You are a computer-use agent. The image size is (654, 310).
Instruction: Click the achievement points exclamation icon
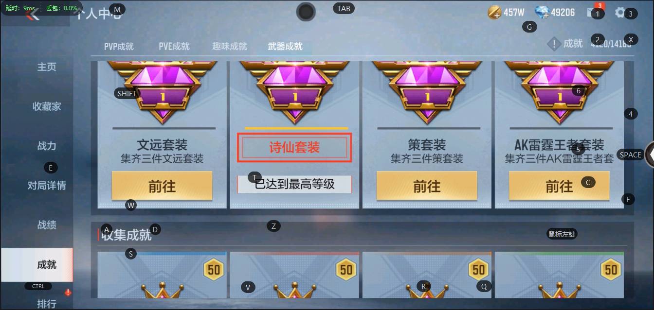pyautogui.click(x=554, y=44)
